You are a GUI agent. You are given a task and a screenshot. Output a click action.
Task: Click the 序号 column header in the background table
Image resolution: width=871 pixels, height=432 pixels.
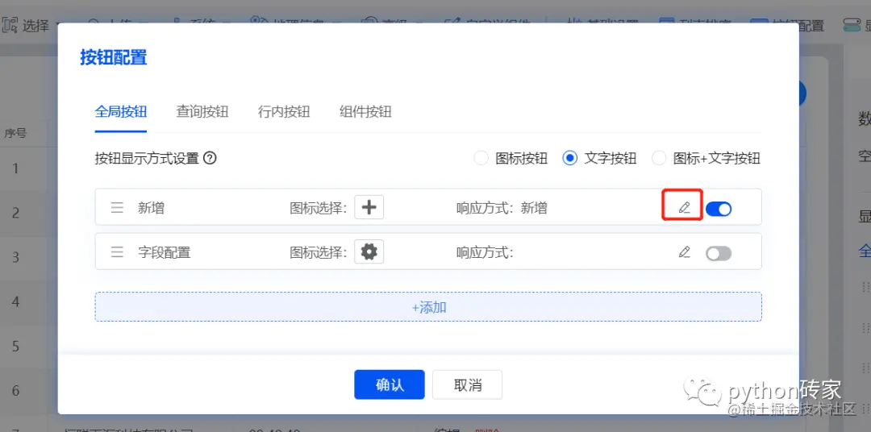15,133
